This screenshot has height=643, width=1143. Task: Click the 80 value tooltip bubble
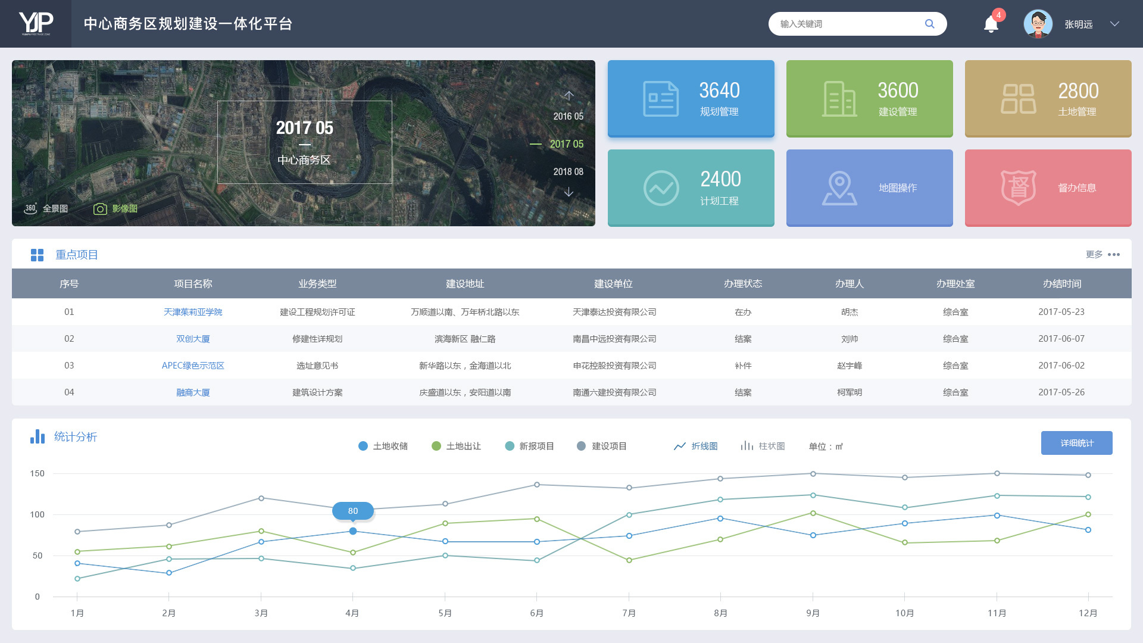[353, 511]
